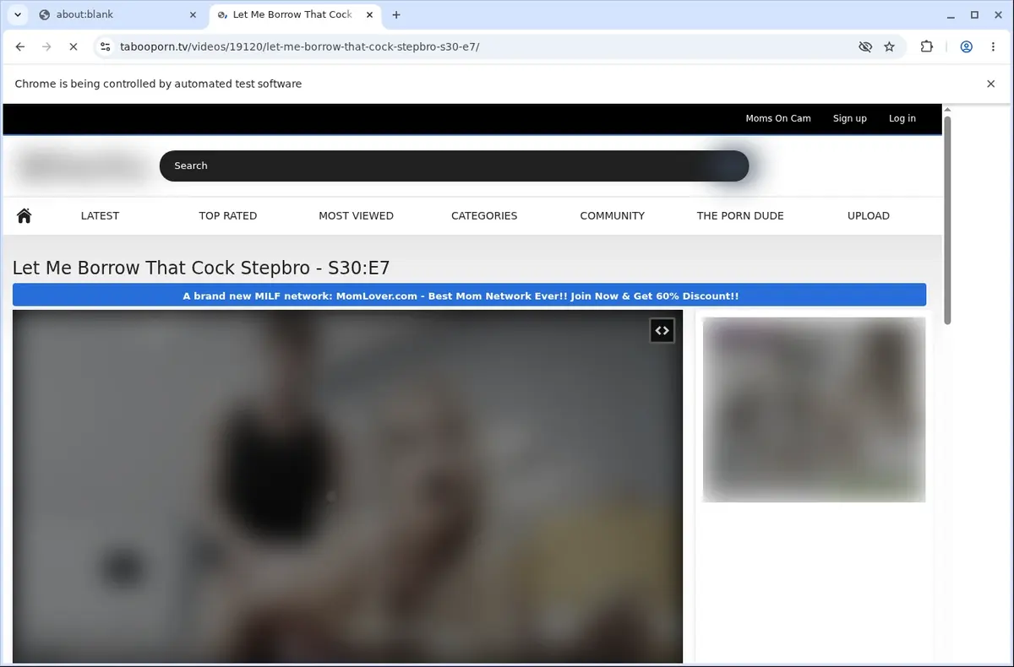Screen dimensions: 1014x667
Task: Click the main video player
Action: pyautogui.click(x=347, y=486)
